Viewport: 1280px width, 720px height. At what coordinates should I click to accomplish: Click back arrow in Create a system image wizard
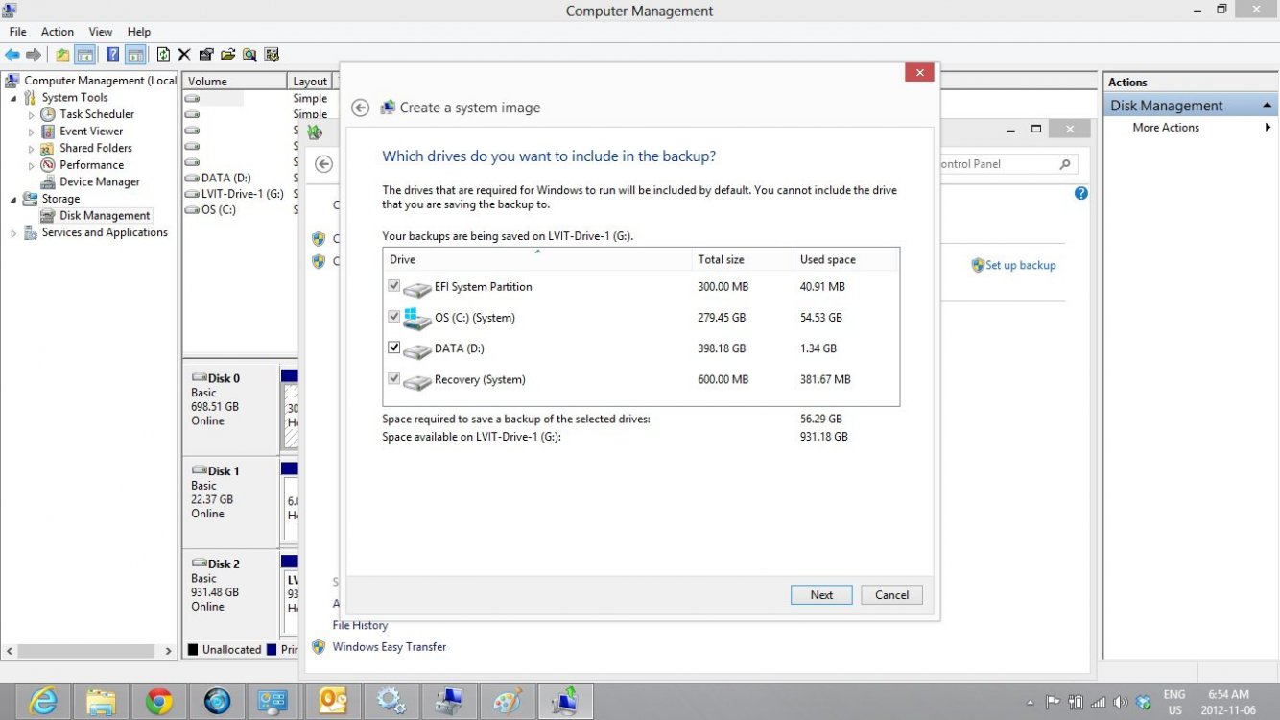[x=360, y=108]
